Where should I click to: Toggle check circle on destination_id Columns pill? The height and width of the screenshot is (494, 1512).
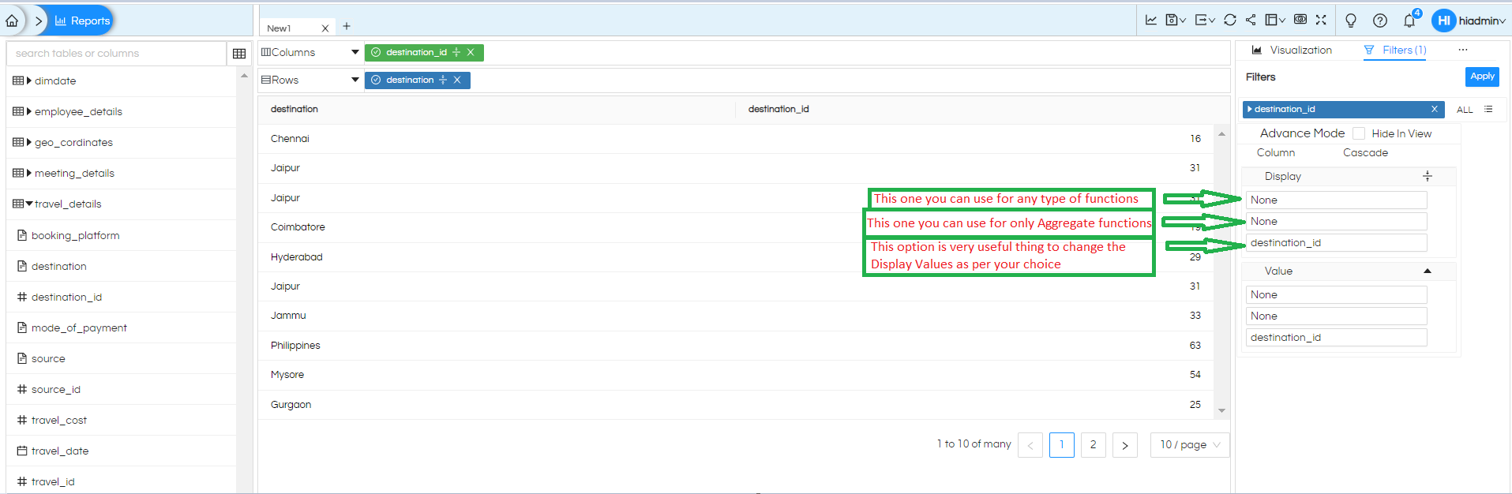point(376,52)
